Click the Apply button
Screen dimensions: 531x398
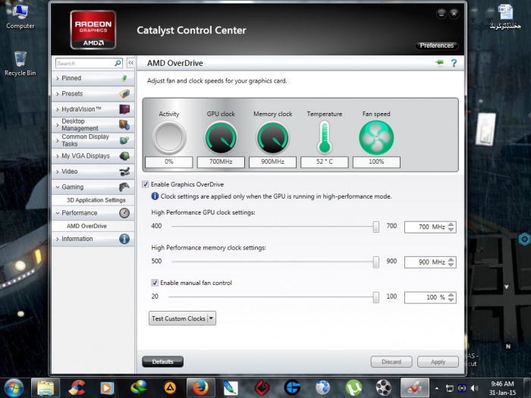(x=438, y=362)
